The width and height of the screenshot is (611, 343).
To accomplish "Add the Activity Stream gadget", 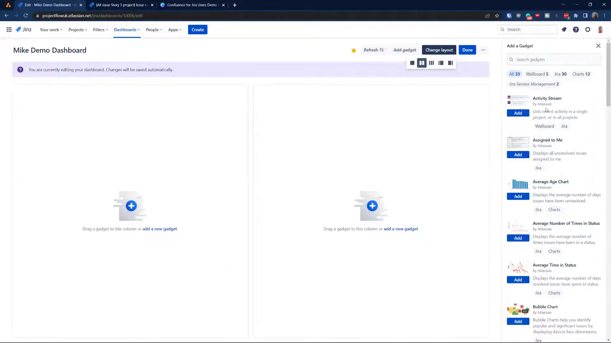I will coord(518,113).
